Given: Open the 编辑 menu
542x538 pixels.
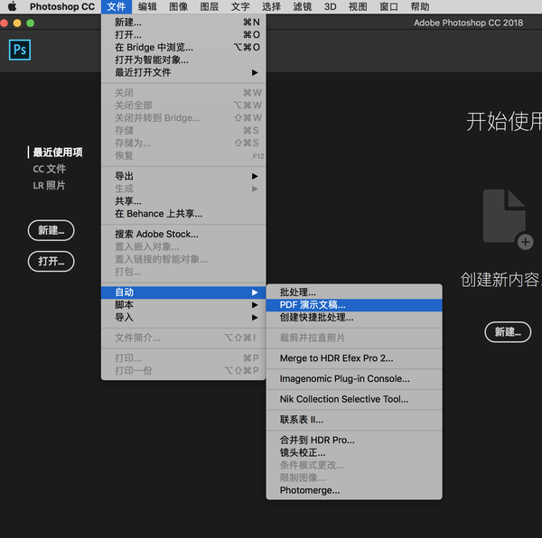Looking at the screenshot, I should pyautogui.click(x=147, y=6).
